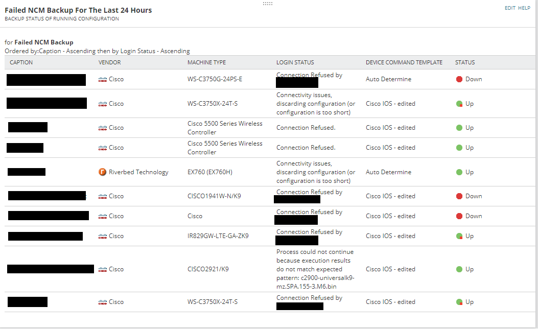The width and height of the screenshot is (538, 329).
Task: Click Down status text in WS-C3750G-24PS-E row
Action: (474, 79)
